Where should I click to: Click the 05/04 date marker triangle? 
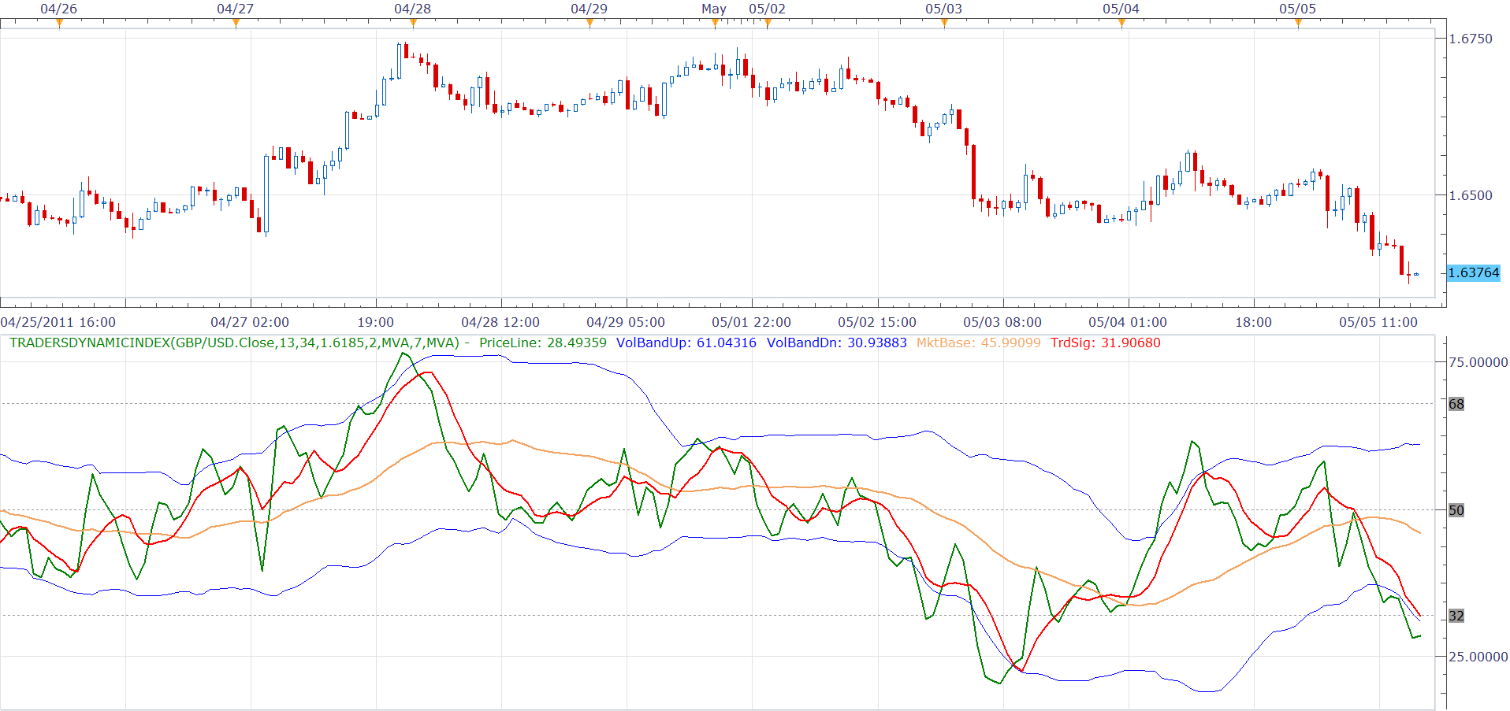point(1121,23)
